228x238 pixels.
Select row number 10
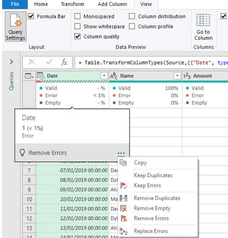[29, 199]
